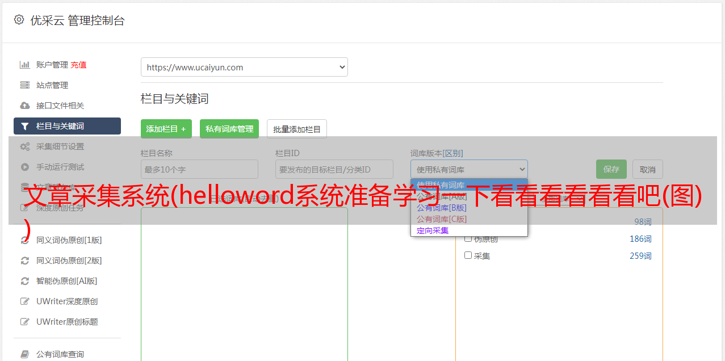Click the [区别] link after 词库版本
This screenshot has width=725, height=361.
pos(454,153)
